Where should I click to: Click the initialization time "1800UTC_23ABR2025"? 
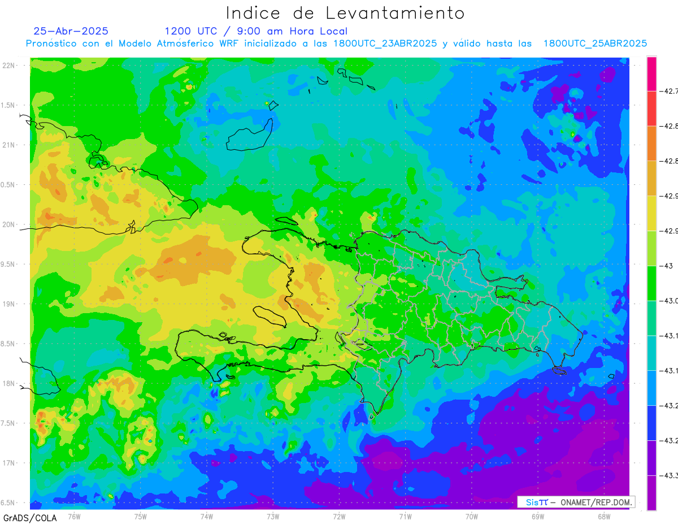click(385, 44)
